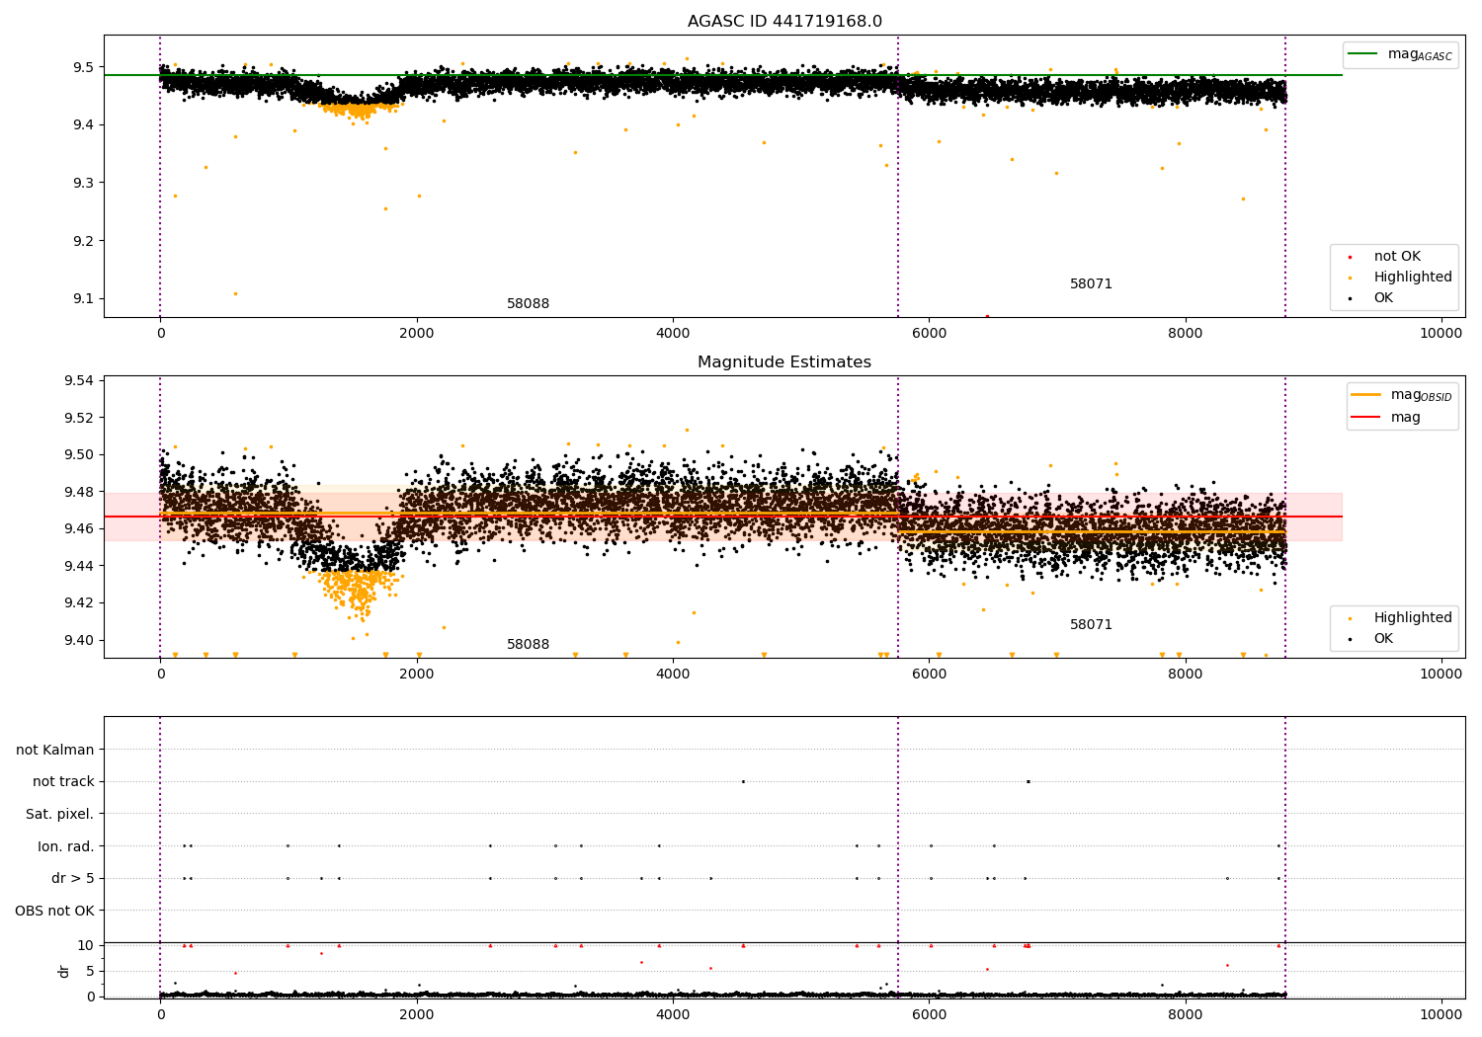This screenshot has height=1037, width=1482.
Task: Click the orange mag OBSID legend entry
Action: click(1402, 395)
